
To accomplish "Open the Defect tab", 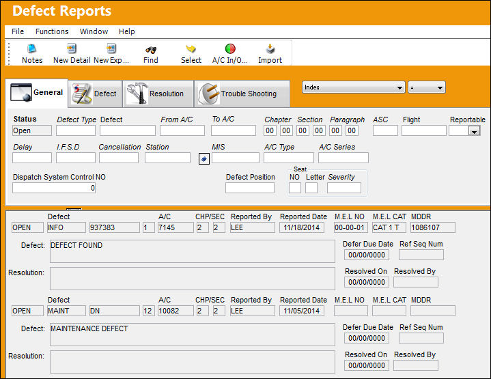I will (x=95, y=94).
